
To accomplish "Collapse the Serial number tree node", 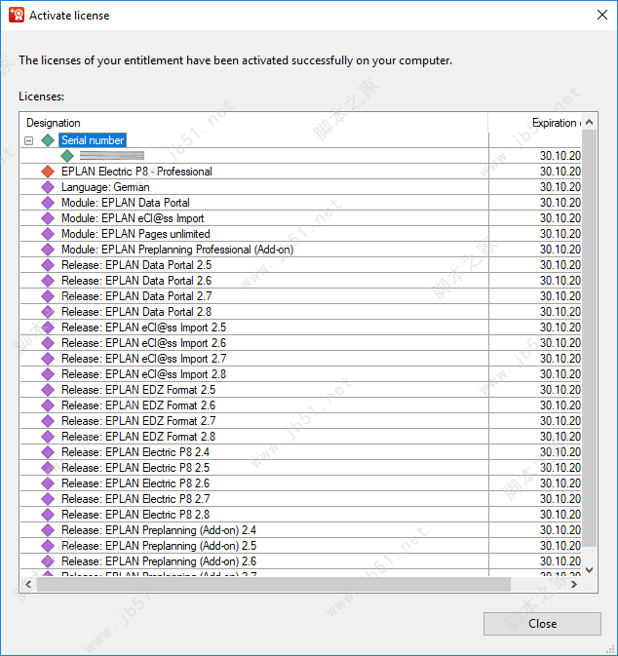I will point(29,140).
